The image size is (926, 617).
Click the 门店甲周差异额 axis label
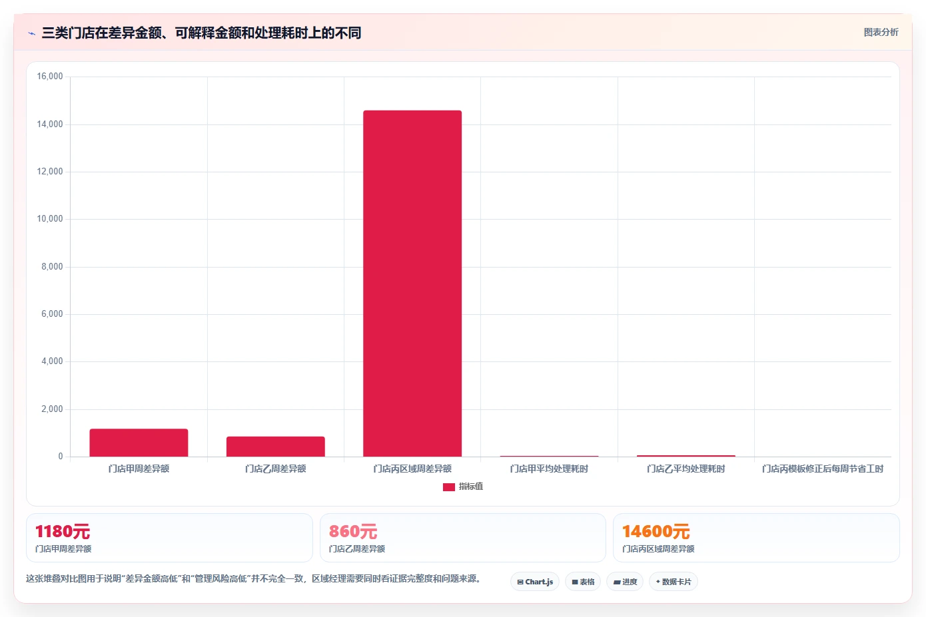(x=139, y=469)
